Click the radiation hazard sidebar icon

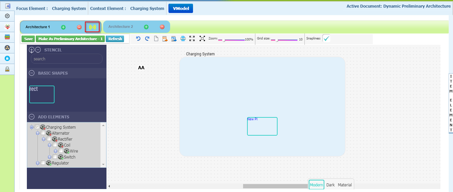(7, 48)
